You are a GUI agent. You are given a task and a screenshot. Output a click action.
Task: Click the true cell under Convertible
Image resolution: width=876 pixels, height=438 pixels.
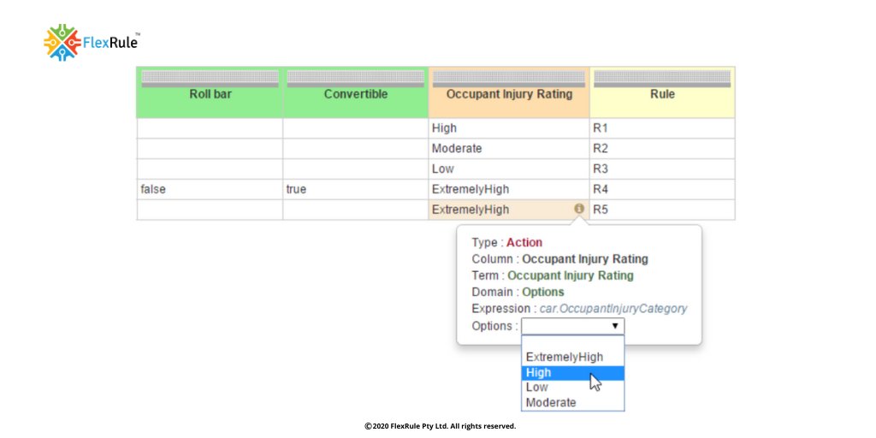355,189
